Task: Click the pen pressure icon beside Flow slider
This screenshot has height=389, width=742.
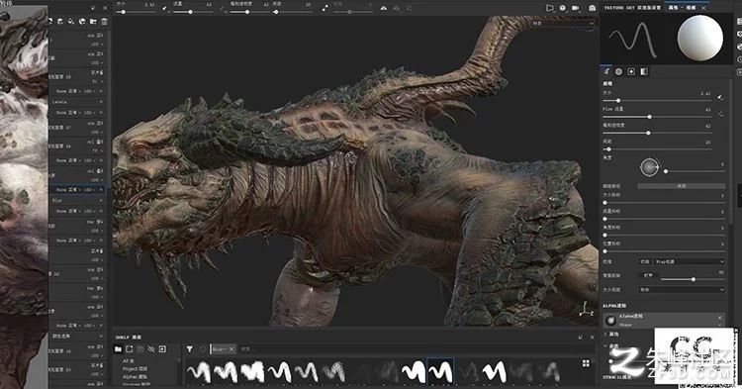Action: click(720, 114)
